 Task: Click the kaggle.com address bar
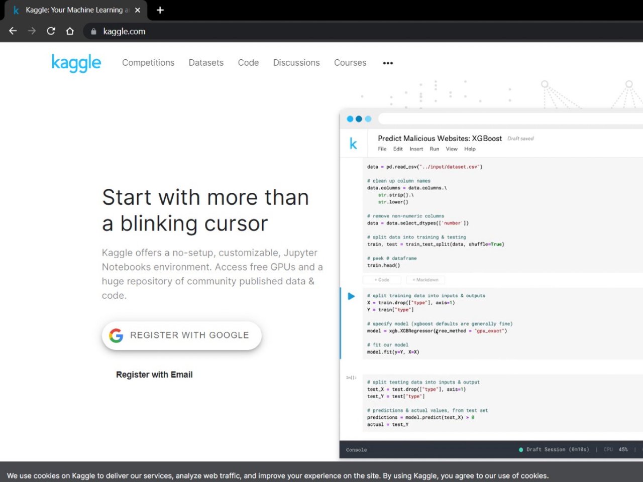pyautogui.click(x=362, y=31)
